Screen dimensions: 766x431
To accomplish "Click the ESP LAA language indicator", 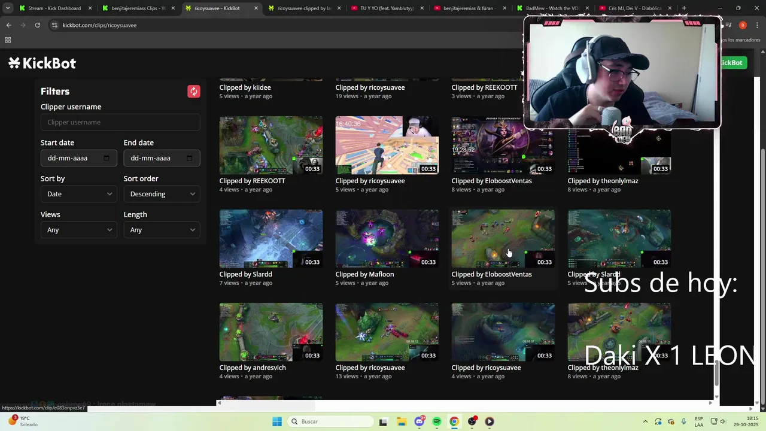I will [x=699, y=421].
